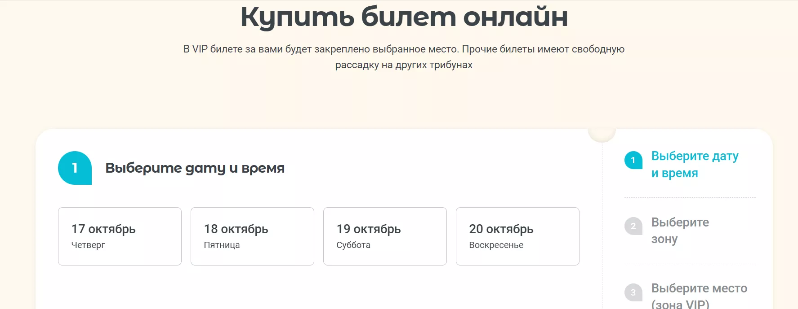Go to the sidebar step 'Выберите зону'
The height and width of the screenshot is (309, 798).
pos(680,231)
